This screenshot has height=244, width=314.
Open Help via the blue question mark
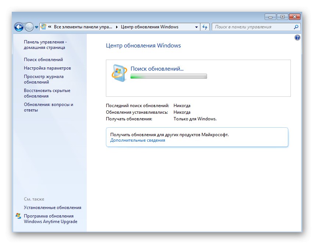tap(297, 38)
